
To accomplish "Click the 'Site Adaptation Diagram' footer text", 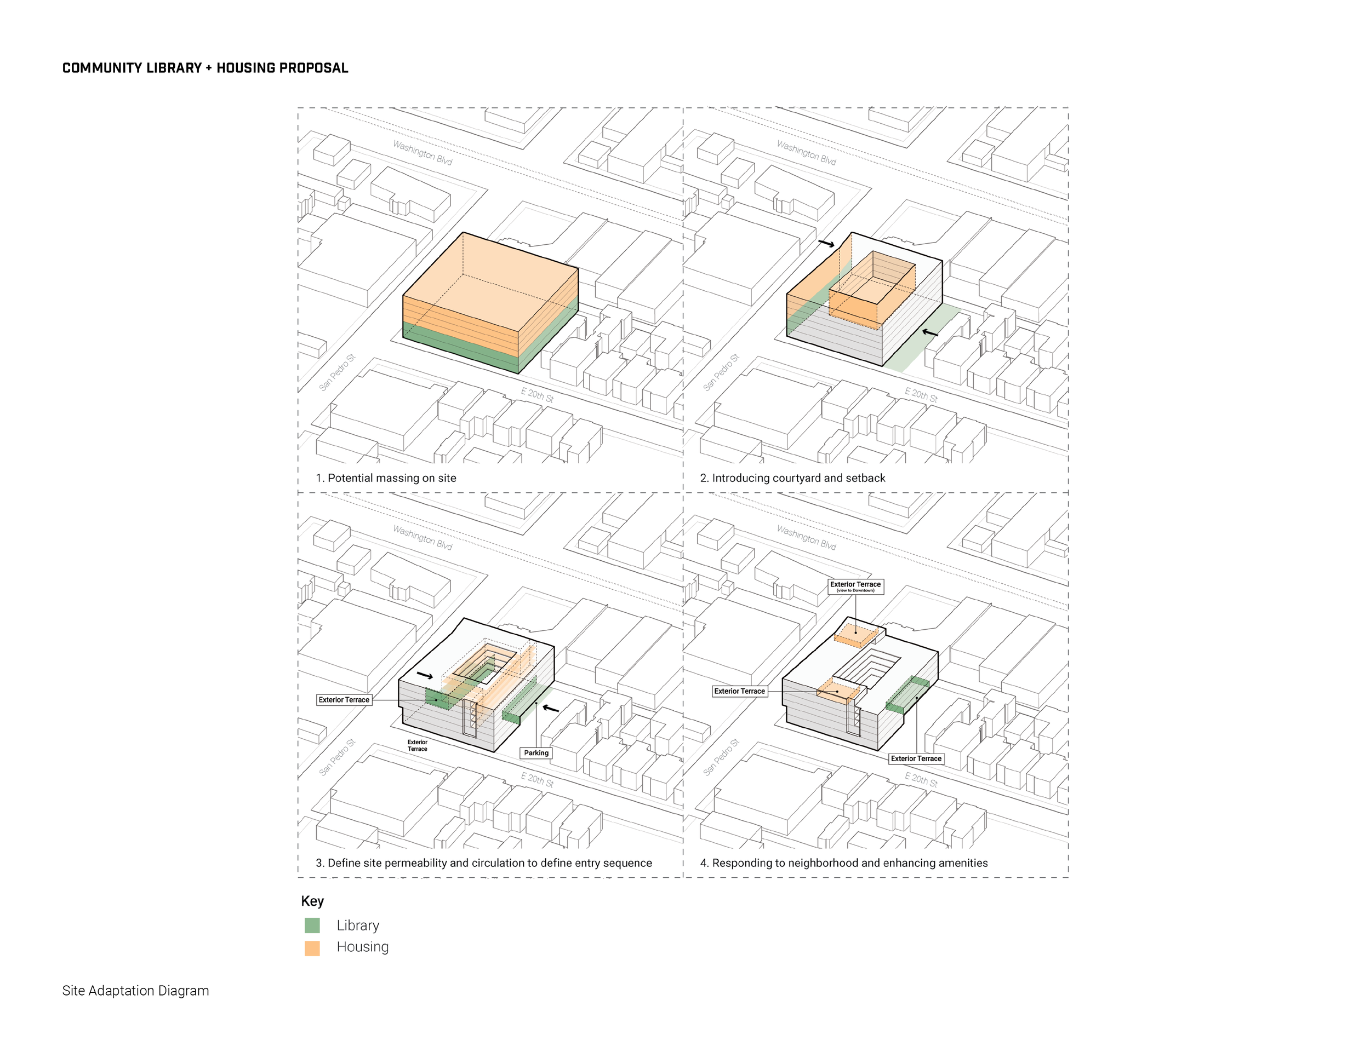I will (135, 990).
